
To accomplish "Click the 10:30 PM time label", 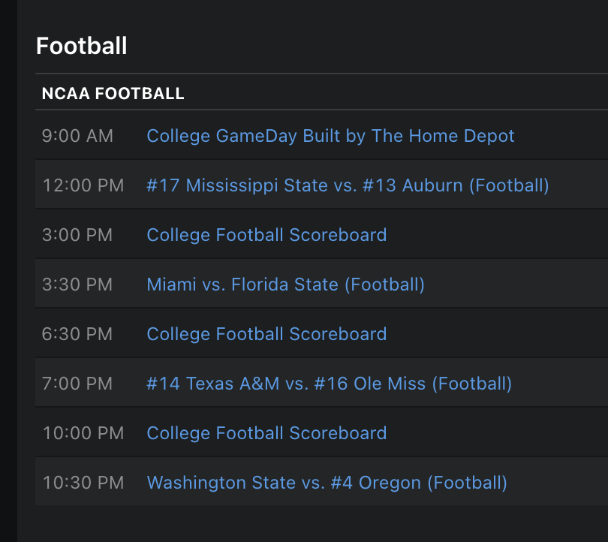I will (x=83, y=483).
